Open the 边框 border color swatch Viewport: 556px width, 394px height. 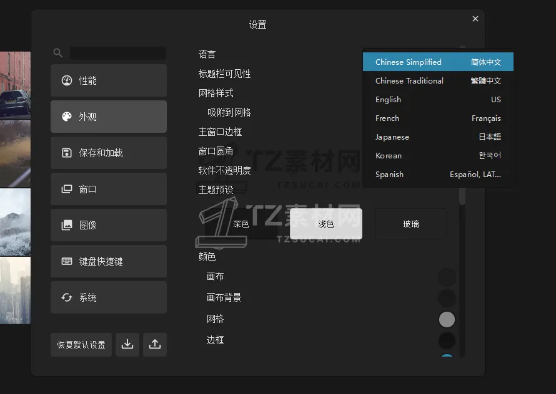coord(447,340)
